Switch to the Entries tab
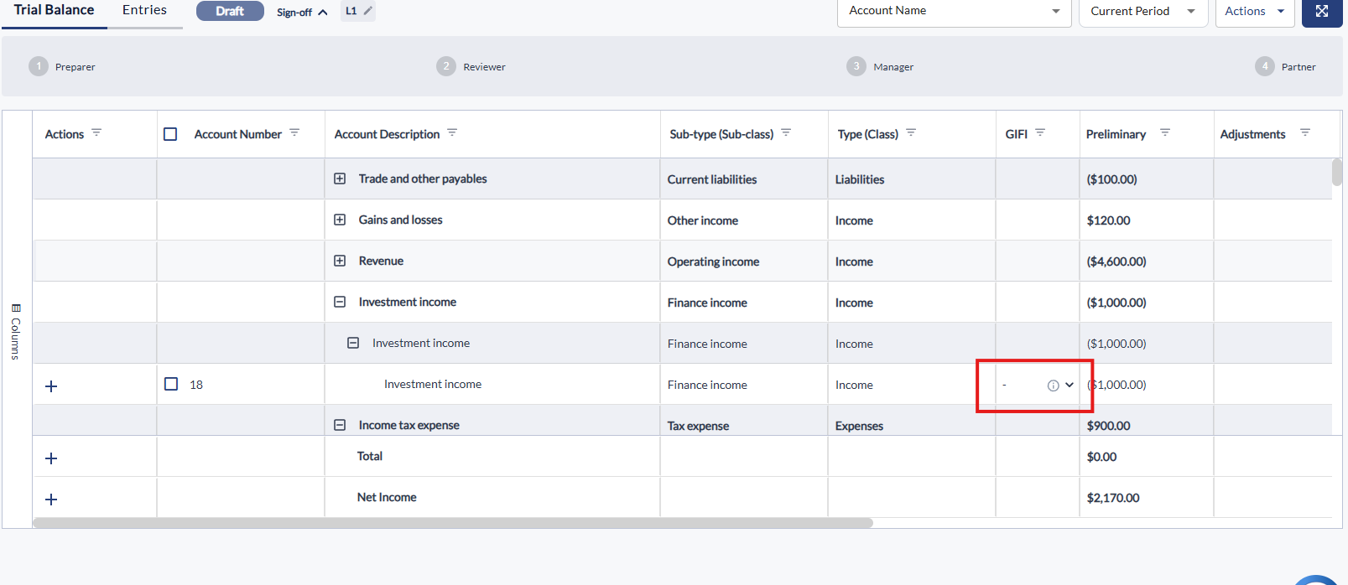Image resolution: width=1348 pixels, height=585 pixels. pos(144,10)
